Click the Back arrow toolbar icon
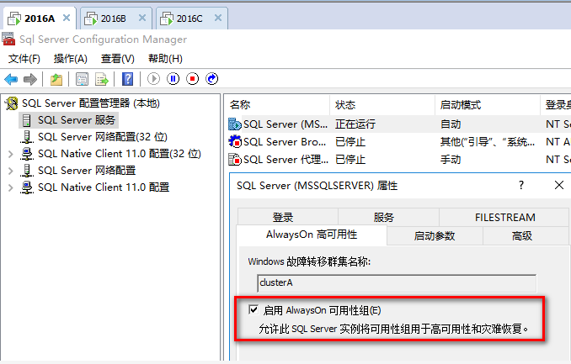This screenshot has height=364, width=571. (11, 79)
